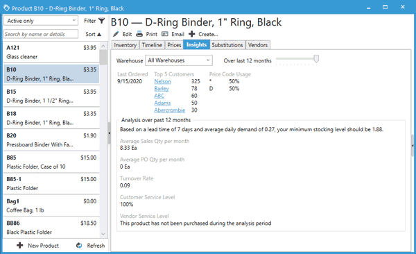
Task: Click the Create plus icon
Action: [192, 34]
